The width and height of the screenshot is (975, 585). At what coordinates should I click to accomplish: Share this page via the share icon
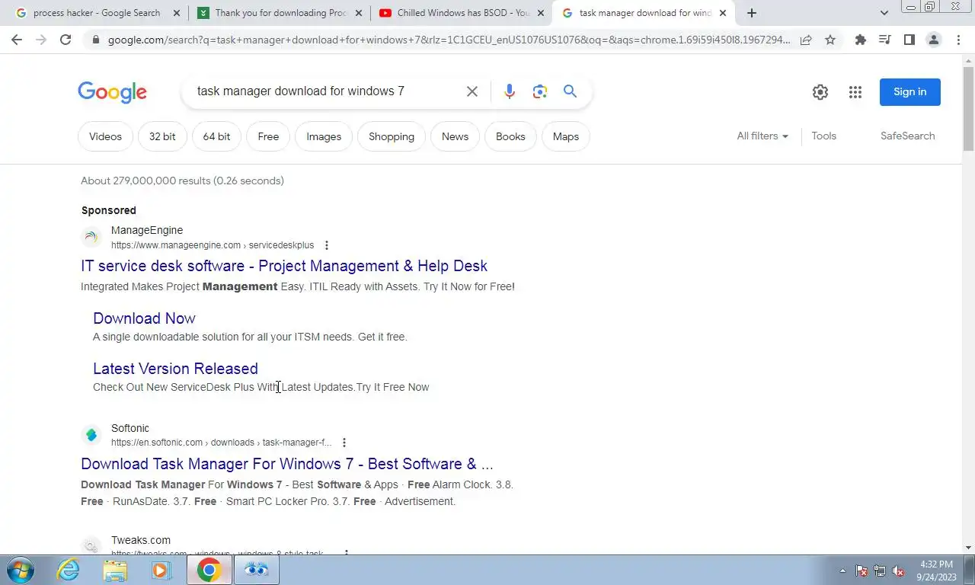[806, 40]
